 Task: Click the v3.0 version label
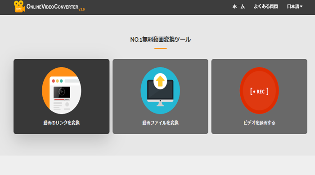coord(81,9)
